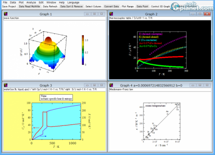Click the blue right-pointing arrow in Graph 3

(x=43, y=136)
